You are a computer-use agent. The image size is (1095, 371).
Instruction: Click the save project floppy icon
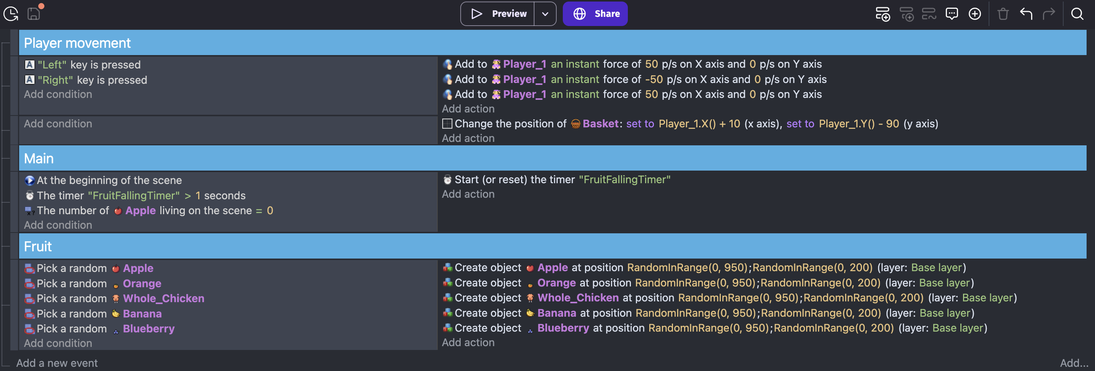click(x=34, y=14)
